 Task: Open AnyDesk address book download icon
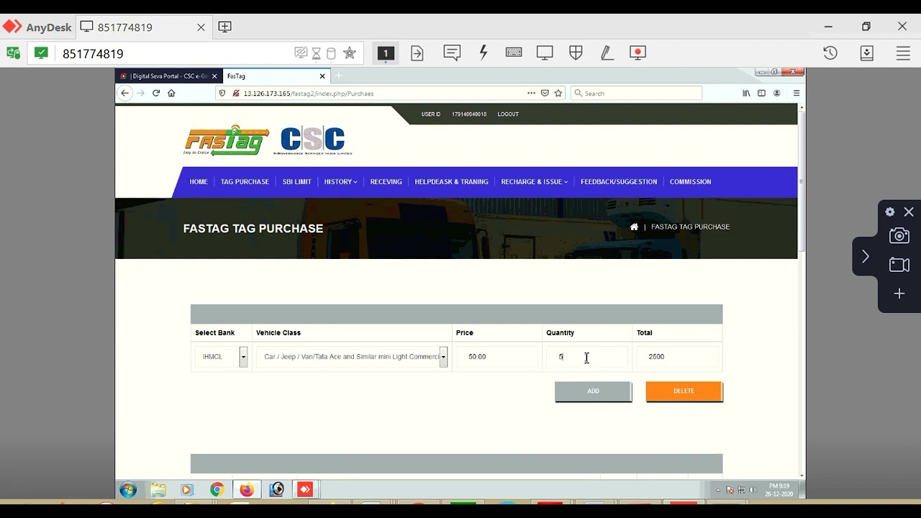[x=867, y=53]
